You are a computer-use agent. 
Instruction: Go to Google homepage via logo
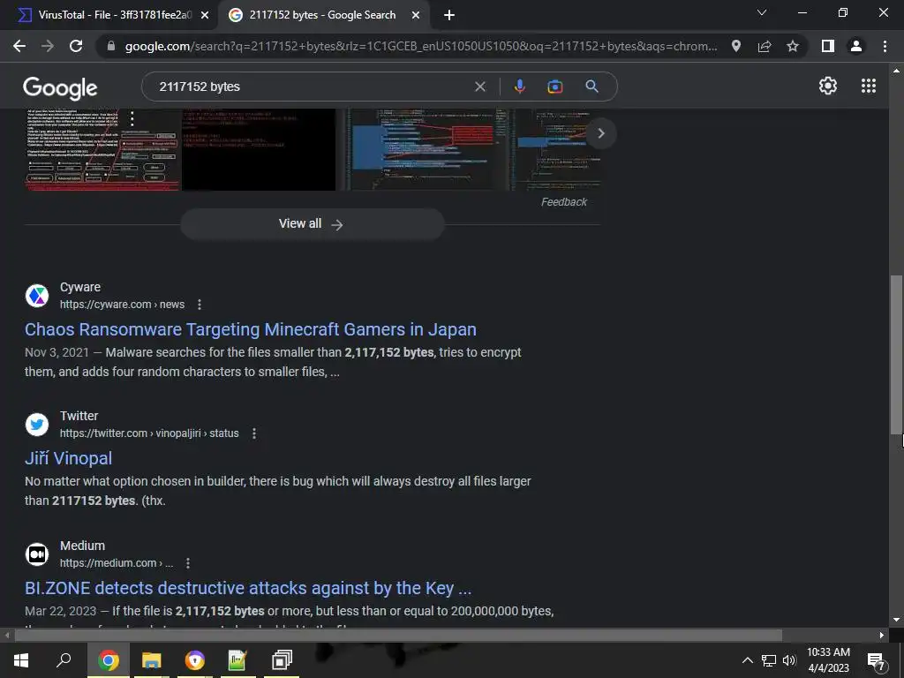pos(60,87)
